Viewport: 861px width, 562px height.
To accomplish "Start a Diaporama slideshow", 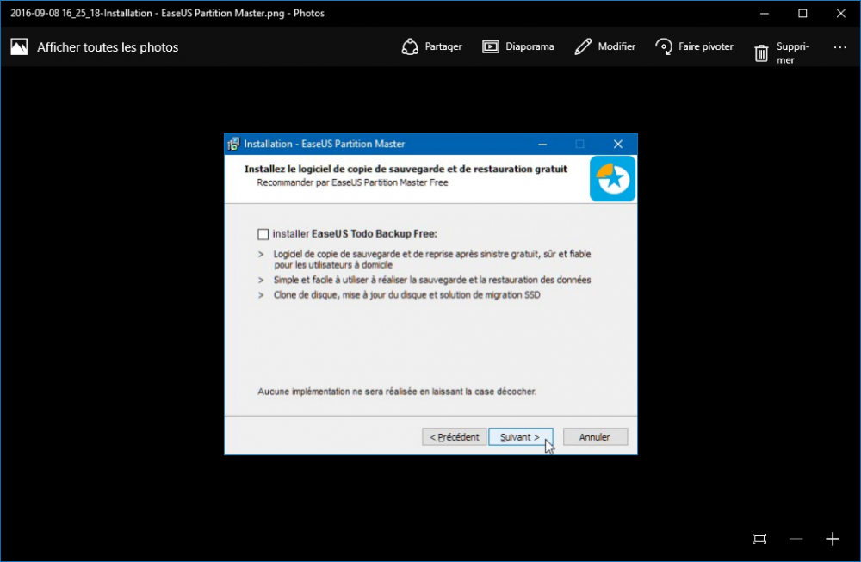I will (518, 46).
